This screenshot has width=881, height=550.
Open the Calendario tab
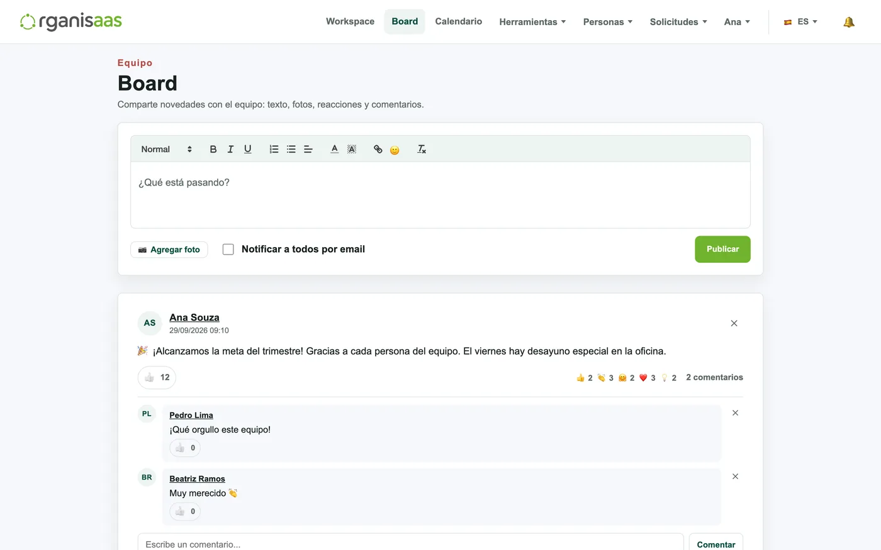pyautogui.click(x=459, y=21)
